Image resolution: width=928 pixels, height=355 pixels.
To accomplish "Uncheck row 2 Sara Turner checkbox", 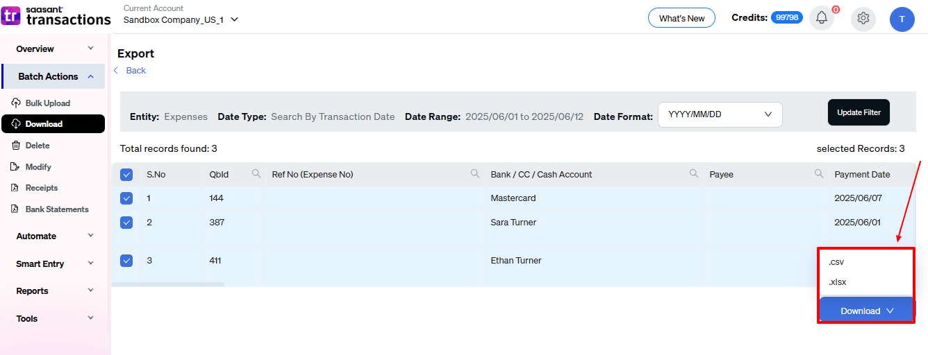I will coord(126,223).
